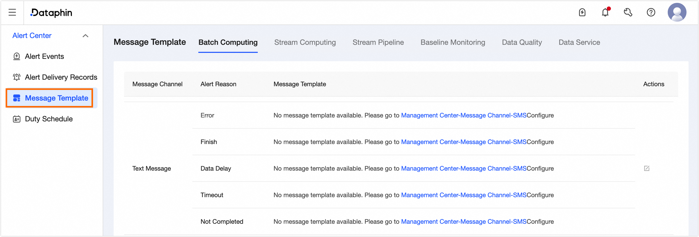Click the Alert Reason column header
Viewport: 699px width, 237px height.
coord(218,84)
